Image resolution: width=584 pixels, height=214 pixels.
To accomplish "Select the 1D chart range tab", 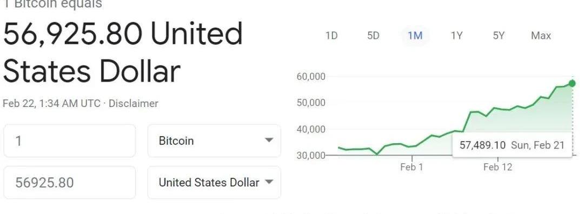I will point(331,36).
